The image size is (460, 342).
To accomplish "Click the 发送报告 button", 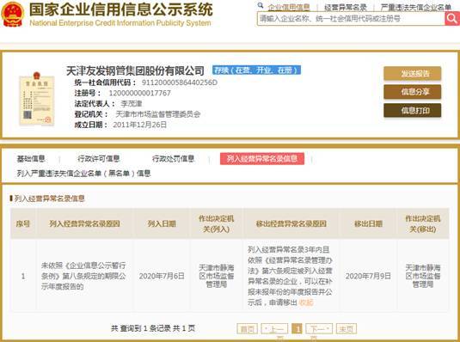I will coord(412,73).
